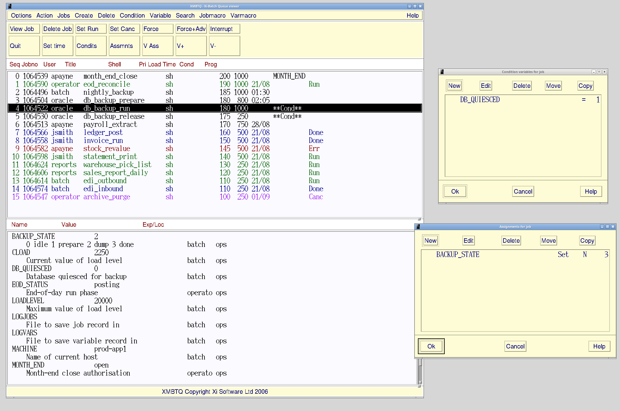Click Delete in Assignments for job dialog

(x=511, y=241)
